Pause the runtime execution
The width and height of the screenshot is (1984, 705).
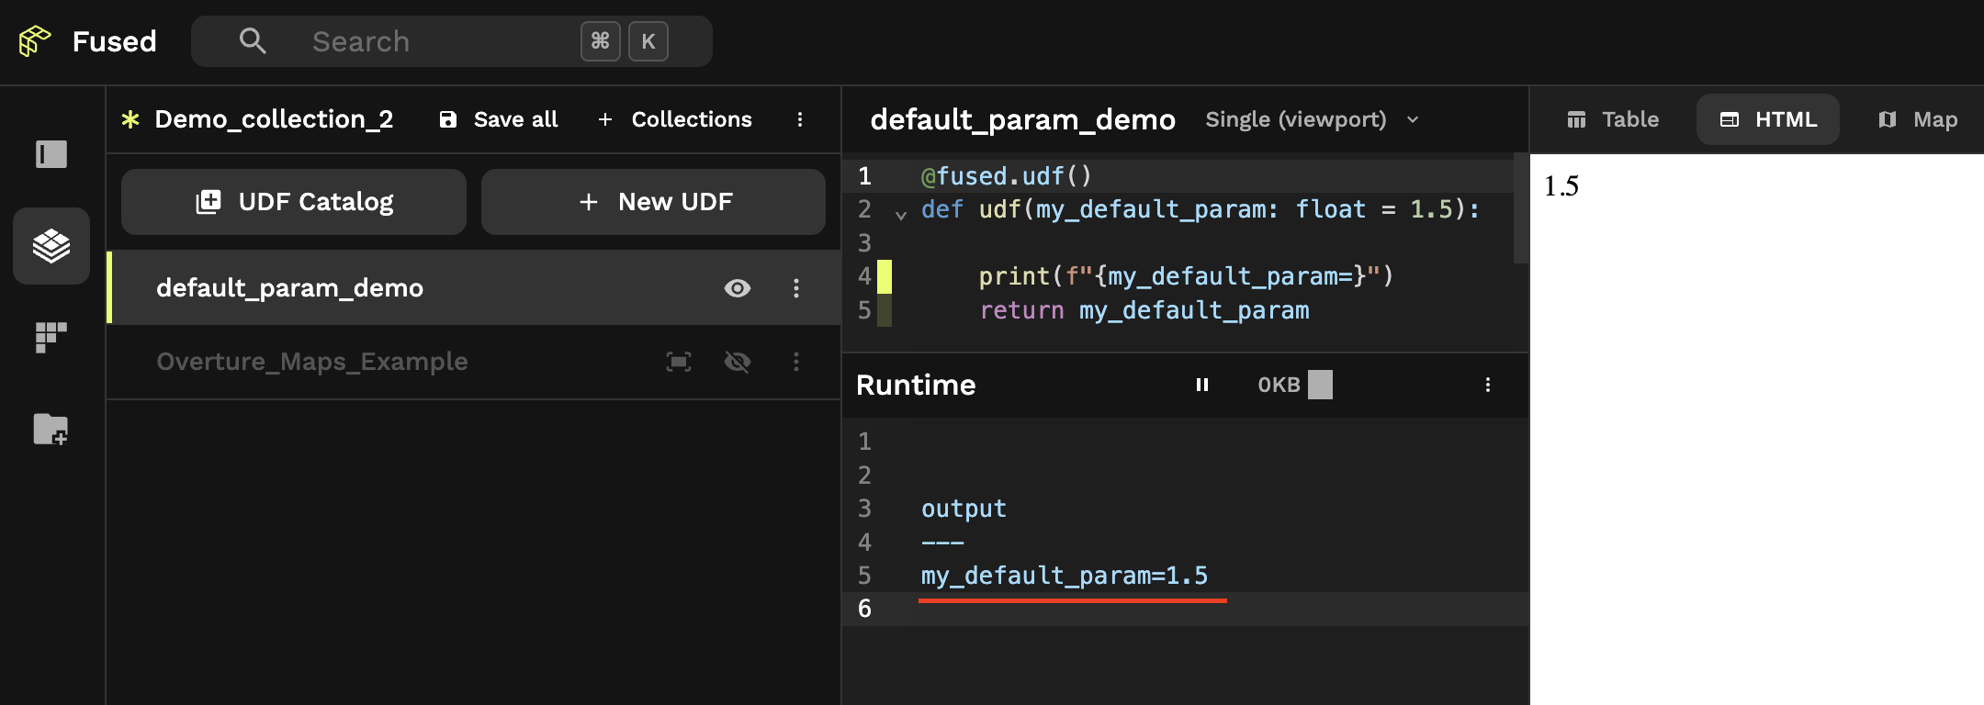1201,385
